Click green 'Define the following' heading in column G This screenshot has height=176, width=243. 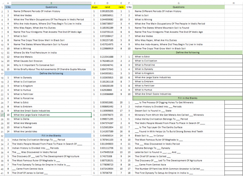[x=188, y=53]
